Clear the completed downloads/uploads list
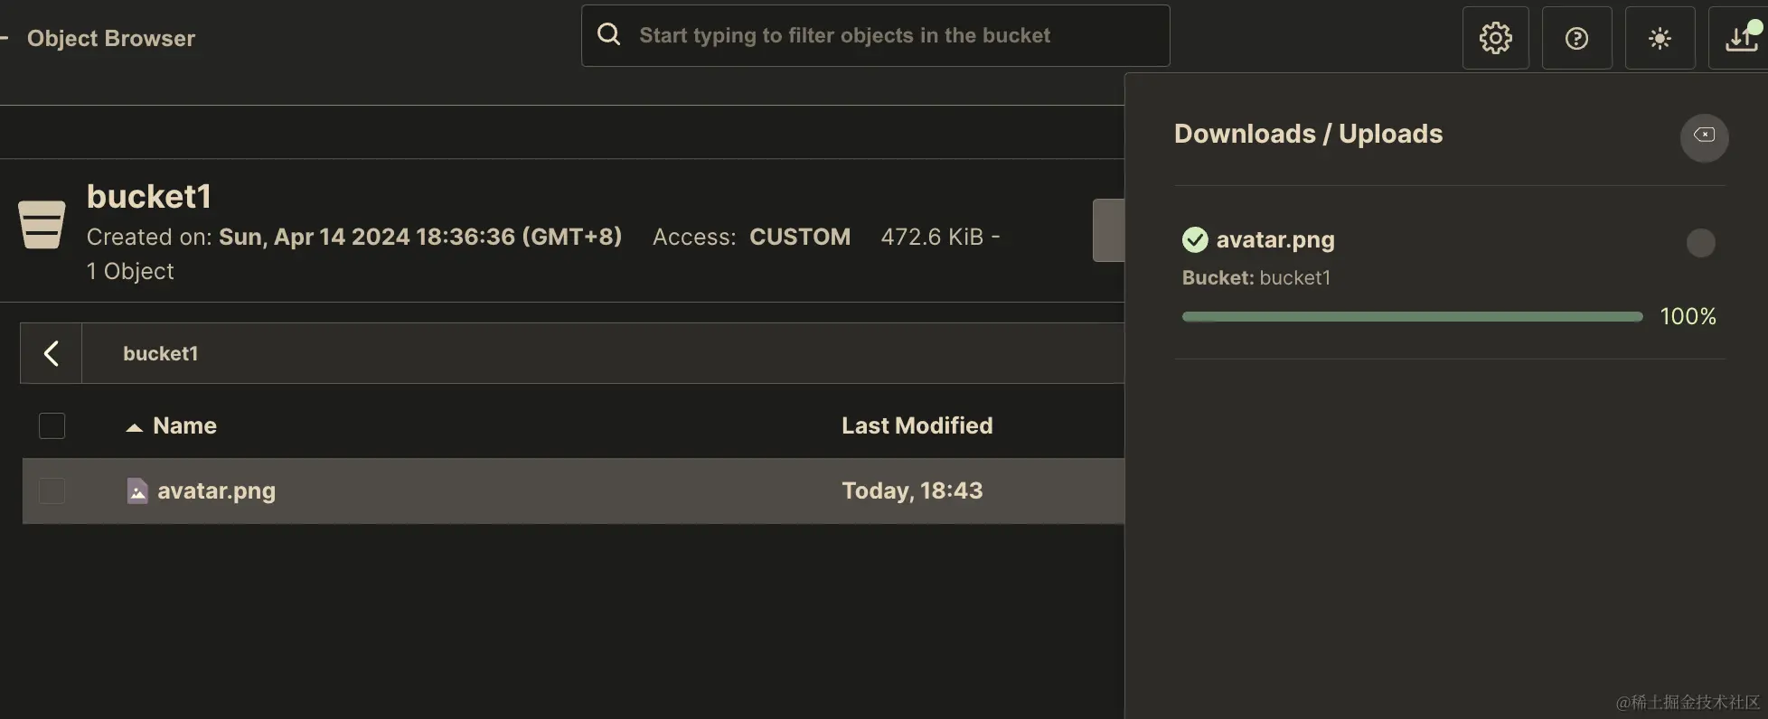The height and width of the screenshot is (719, 1768). [x=1704, y=136]
